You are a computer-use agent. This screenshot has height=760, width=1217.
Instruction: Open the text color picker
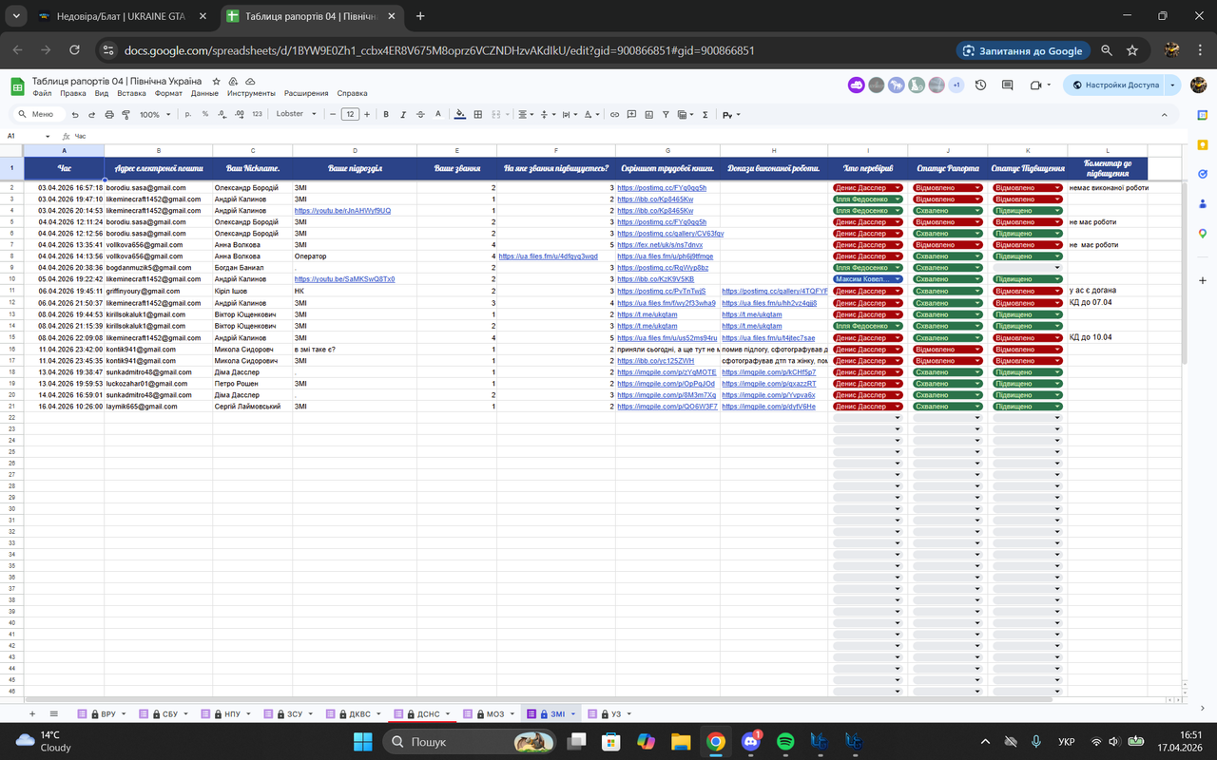tap(437, 114)
